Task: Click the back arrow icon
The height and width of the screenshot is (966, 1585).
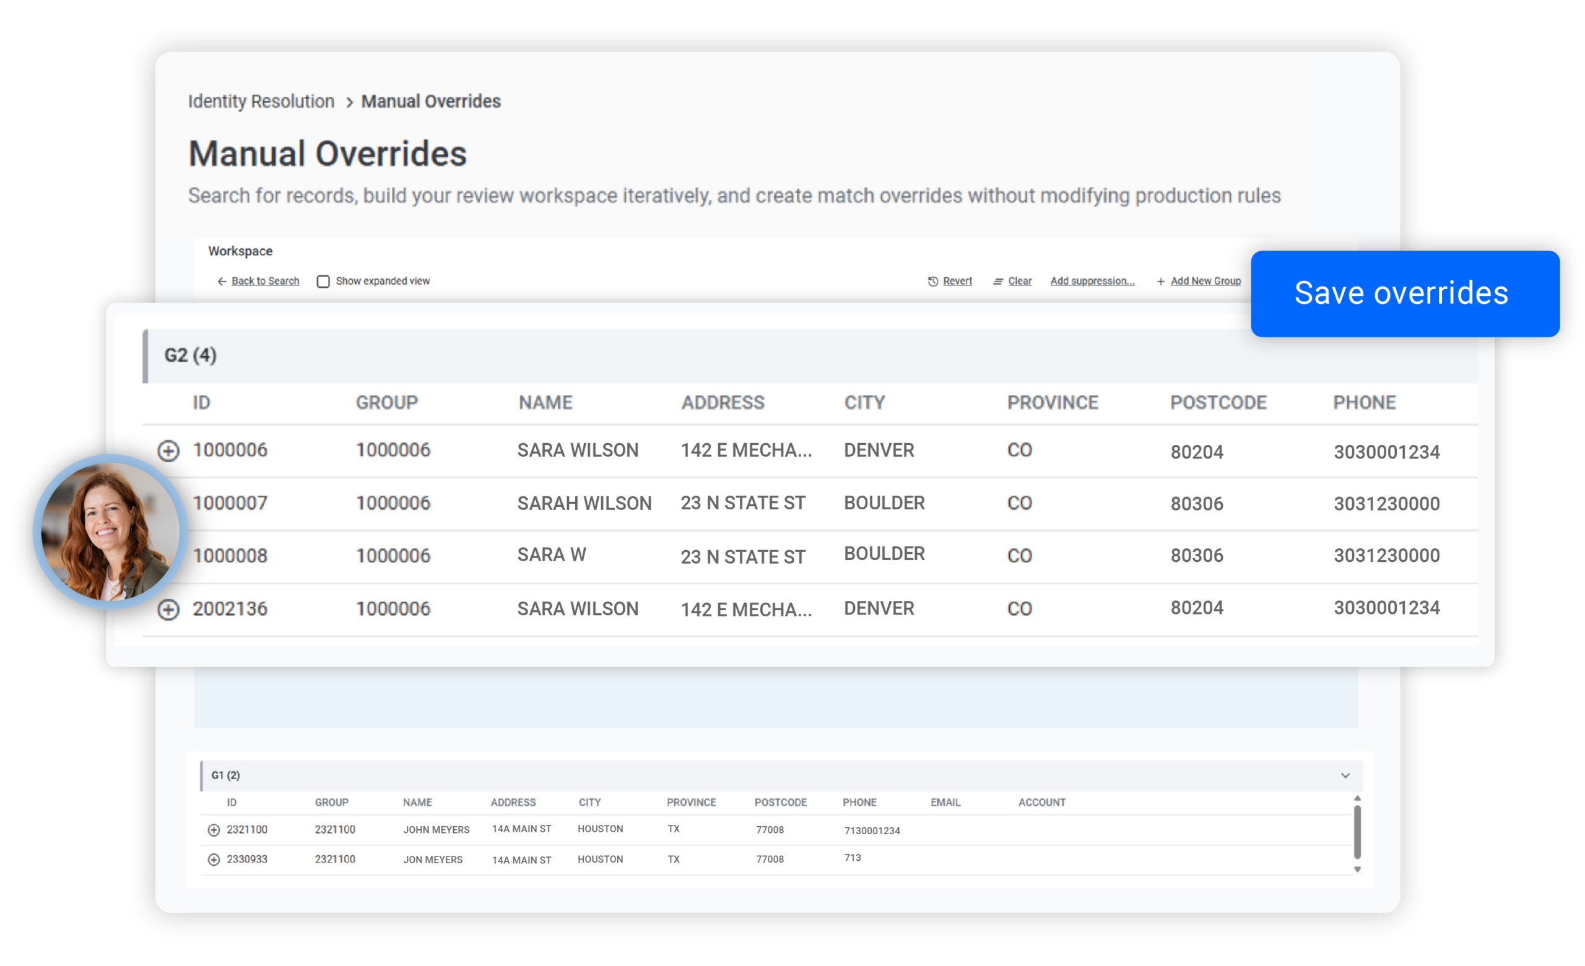Action: coord(222,281)
